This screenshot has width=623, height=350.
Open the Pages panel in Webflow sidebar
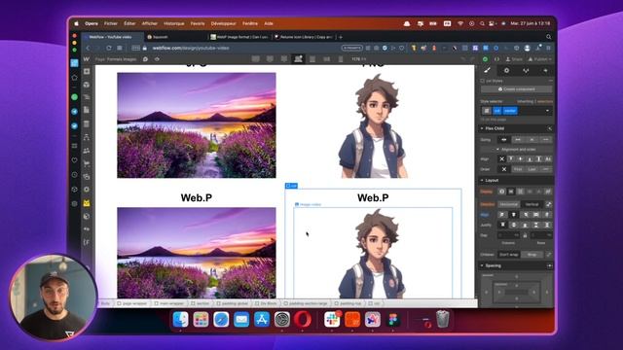87,110
